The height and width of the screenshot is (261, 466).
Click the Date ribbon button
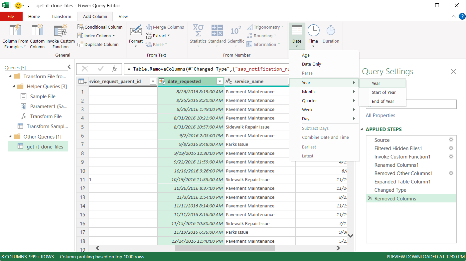pyautogui.click(x=297, y=36)
